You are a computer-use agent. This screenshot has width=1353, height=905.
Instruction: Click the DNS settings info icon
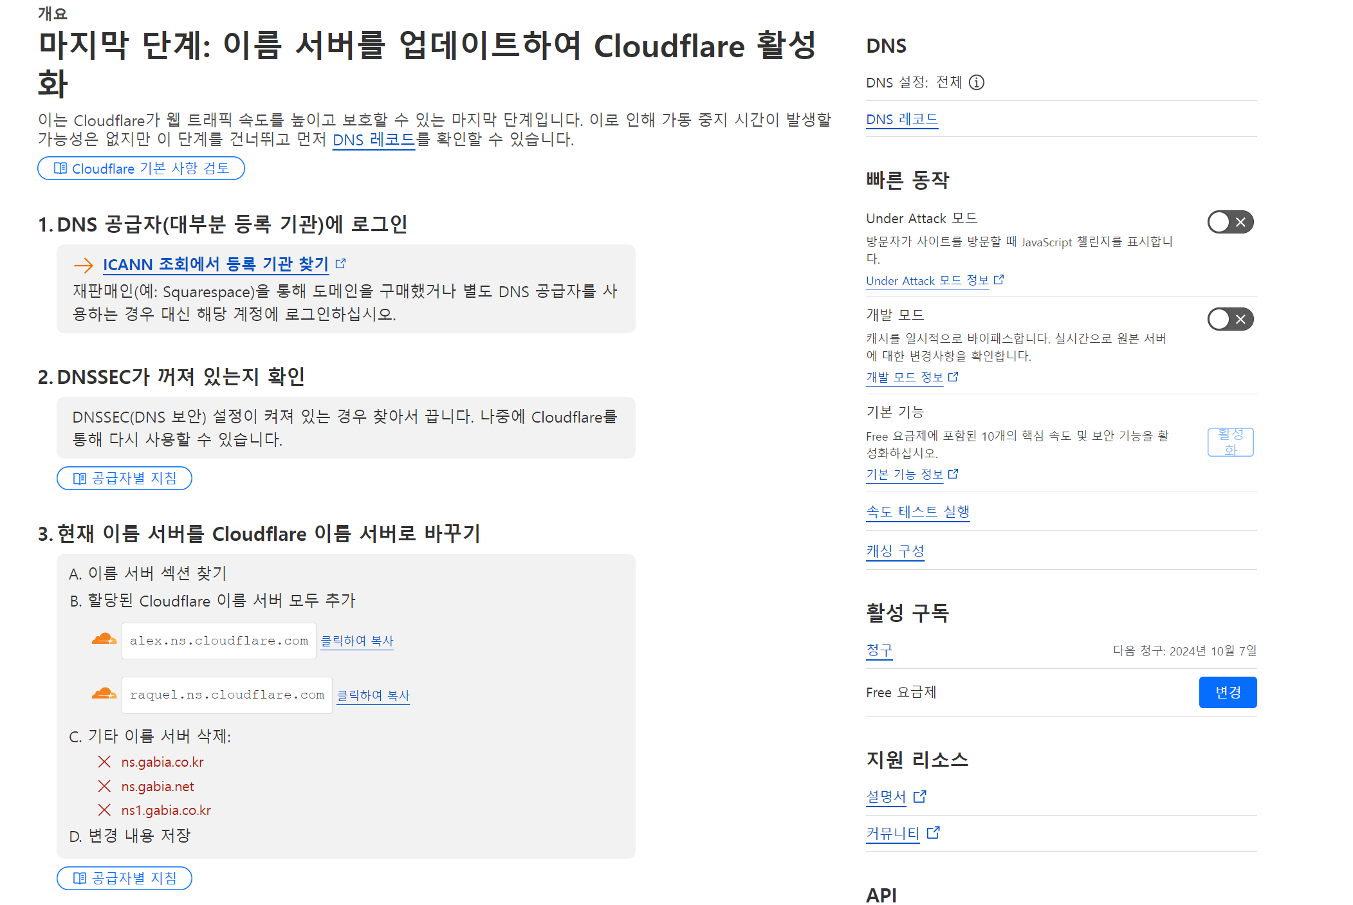click(976, 82)
